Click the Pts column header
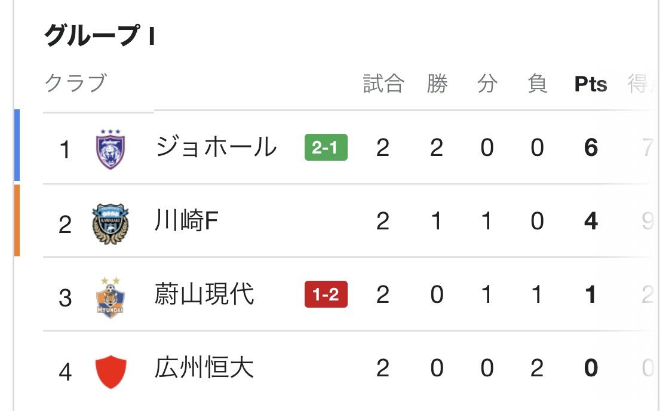 coord(591,84)
